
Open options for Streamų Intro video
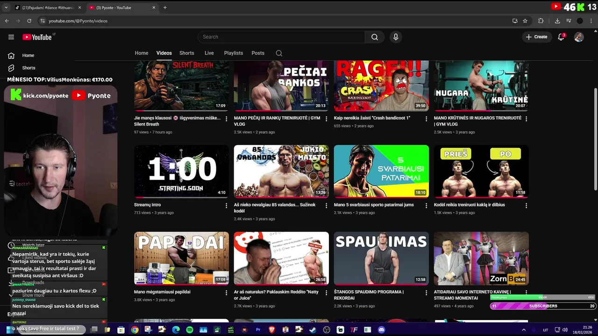226,205
